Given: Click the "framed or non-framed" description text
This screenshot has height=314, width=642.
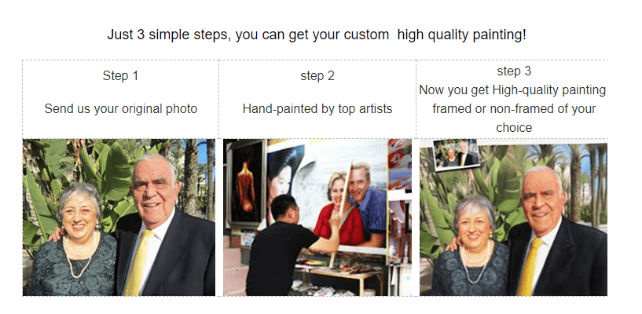Looking at the screenshot, I should coord(513,108).
